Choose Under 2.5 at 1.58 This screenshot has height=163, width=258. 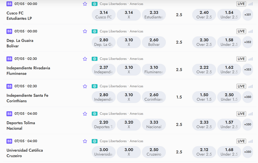[x=229, y=42]
